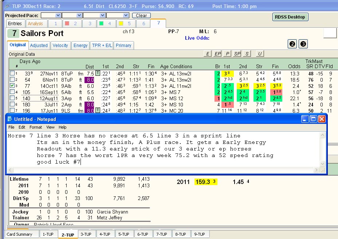
Task: Click the RDSS Desktop button
Action: click(290, 17)
